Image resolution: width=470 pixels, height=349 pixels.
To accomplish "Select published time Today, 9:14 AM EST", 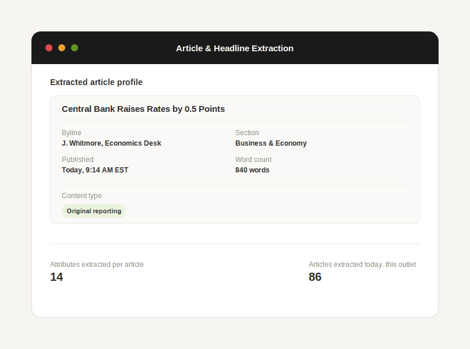I will point(95,170).
